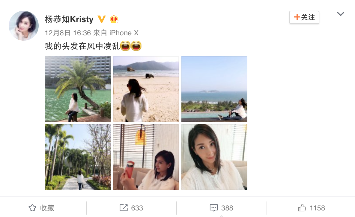Click the orange verified V badge

pyautogui.click(x=101, y=19)
